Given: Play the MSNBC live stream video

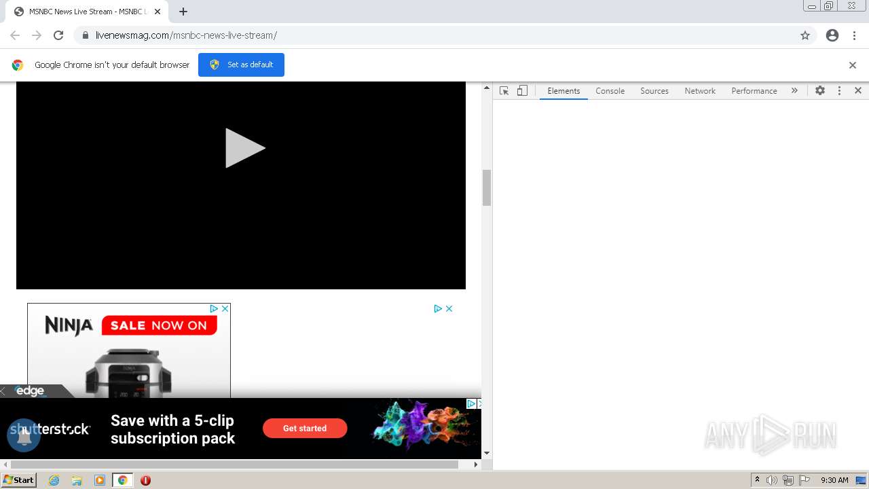Looking at the screenshot, I should (245, 148).
